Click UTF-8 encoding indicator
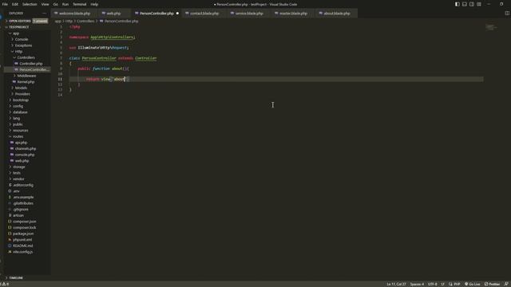511x287 pixels. (x=433, y=284)
